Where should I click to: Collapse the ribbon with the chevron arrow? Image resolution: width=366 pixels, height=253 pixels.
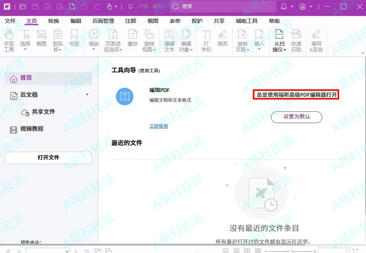point(362,54)
